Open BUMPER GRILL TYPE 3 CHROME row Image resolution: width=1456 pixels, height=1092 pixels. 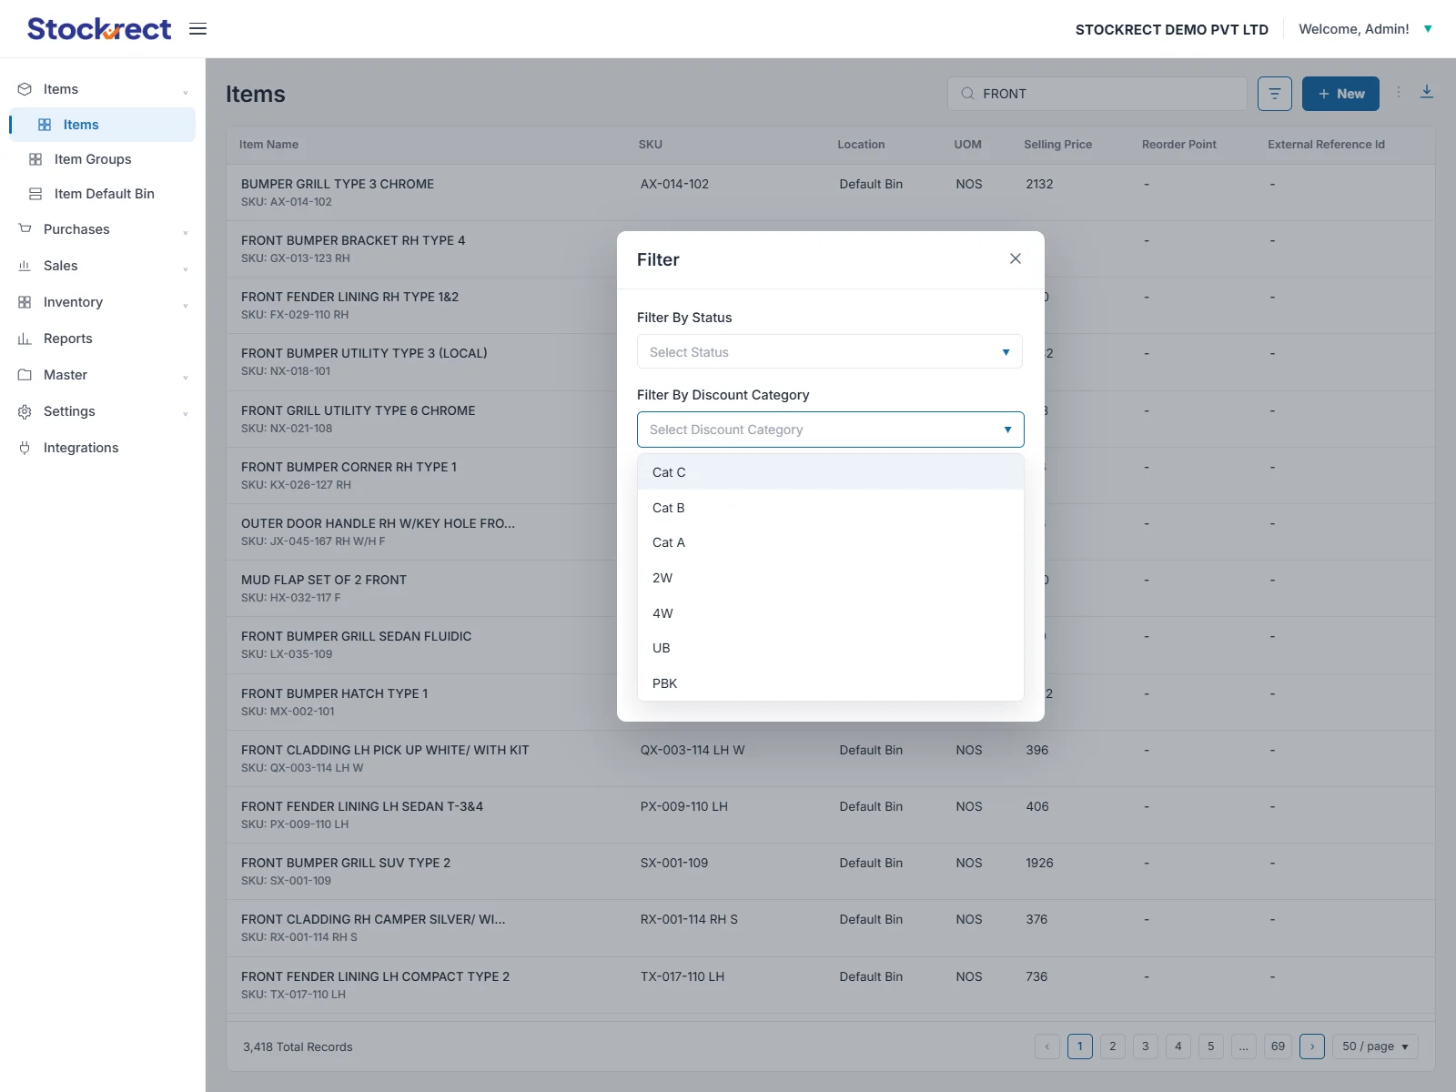tap(831, 192)
